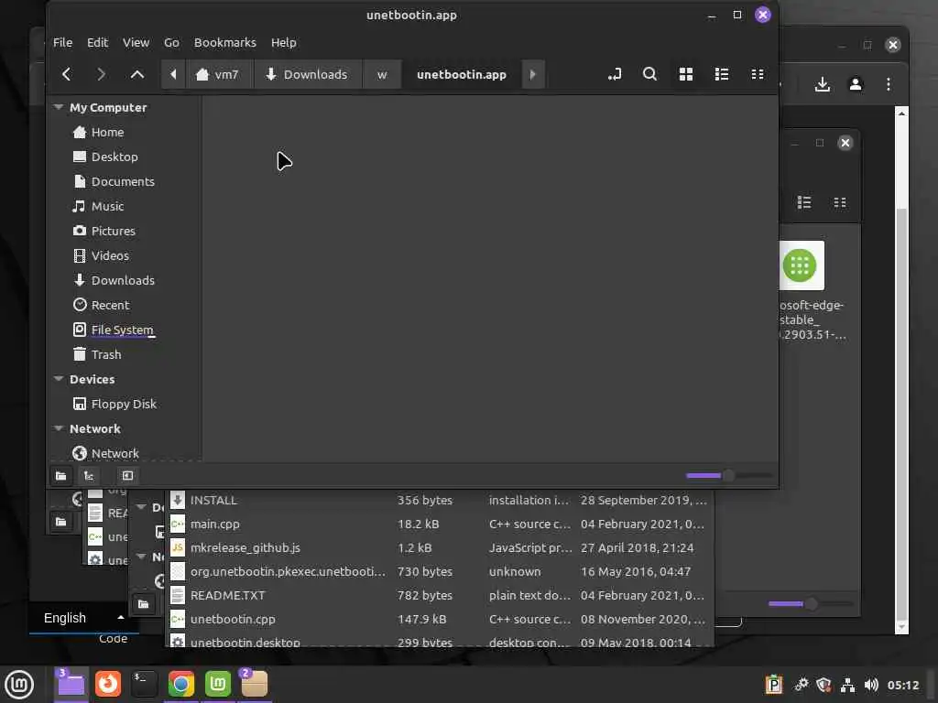The height and width of the screenshot is (703, 938).
Task: Open Floppy Disk under Devices
Action: click(x=124, y=404)
